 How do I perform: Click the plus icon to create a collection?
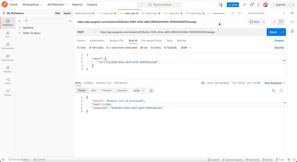coord(20,21)
